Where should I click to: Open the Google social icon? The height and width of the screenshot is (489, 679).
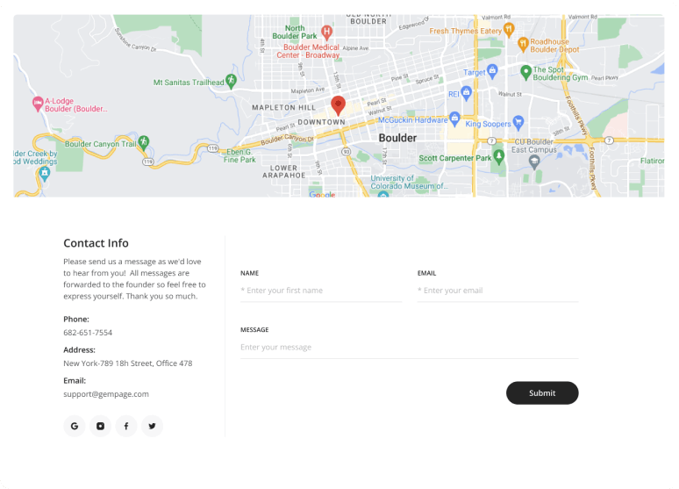click(75, 426)
